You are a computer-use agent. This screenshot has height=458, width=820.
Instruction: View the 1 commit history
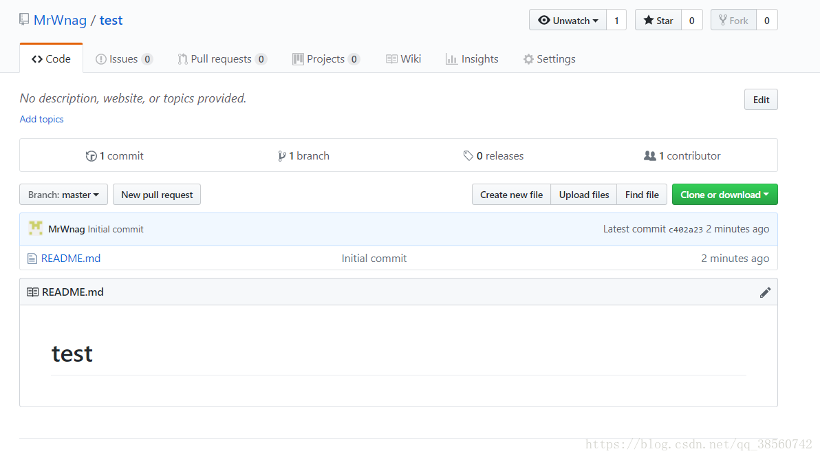coord(114,156)
